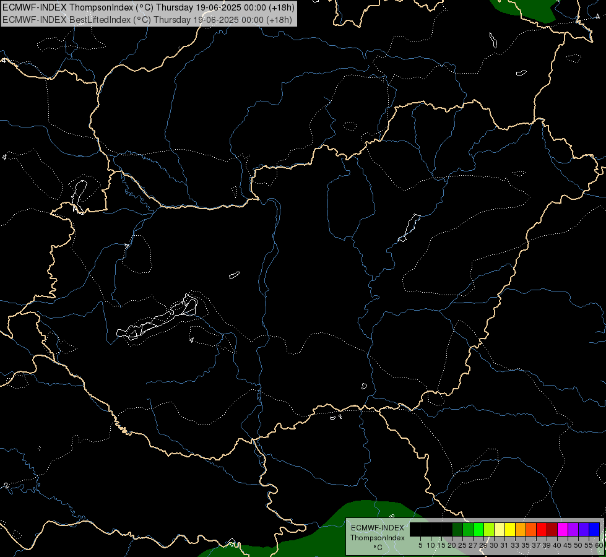Click the legend label 'ECMWF-INDEX'

coord(377,528)
